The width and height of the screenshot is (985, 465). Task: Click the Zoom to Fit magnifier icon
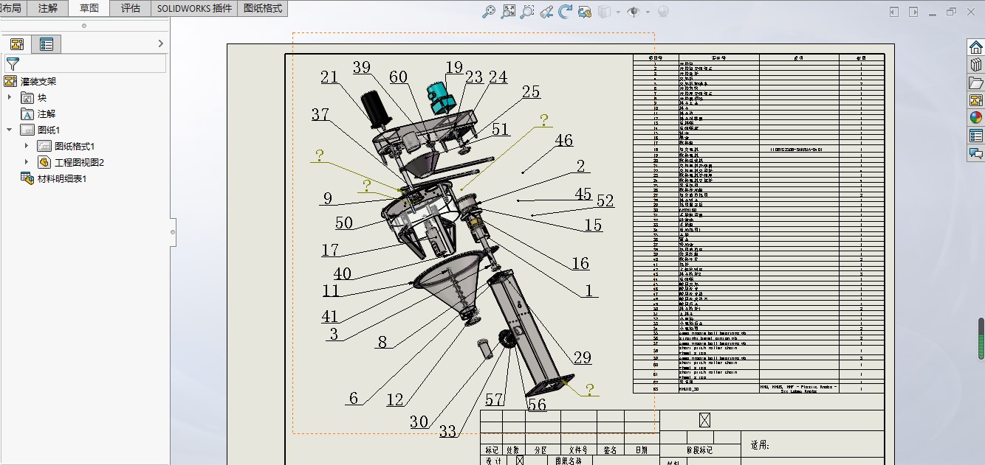[x=489, y=11]
